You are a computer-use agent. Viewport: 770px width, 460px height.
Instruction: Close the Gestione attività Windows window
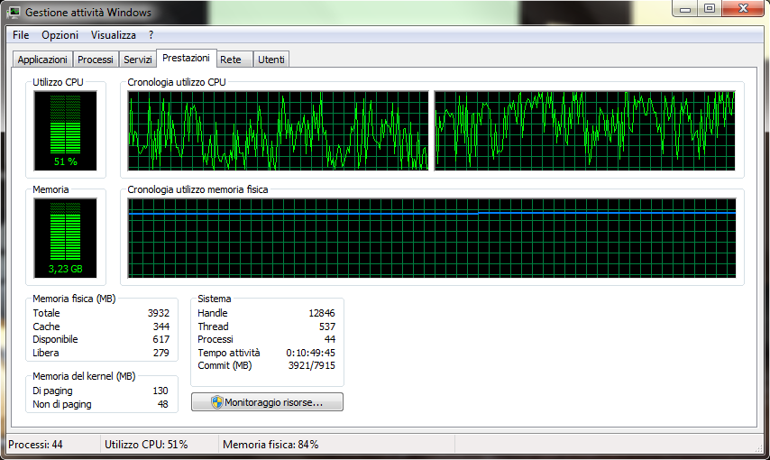click(744, 8)
